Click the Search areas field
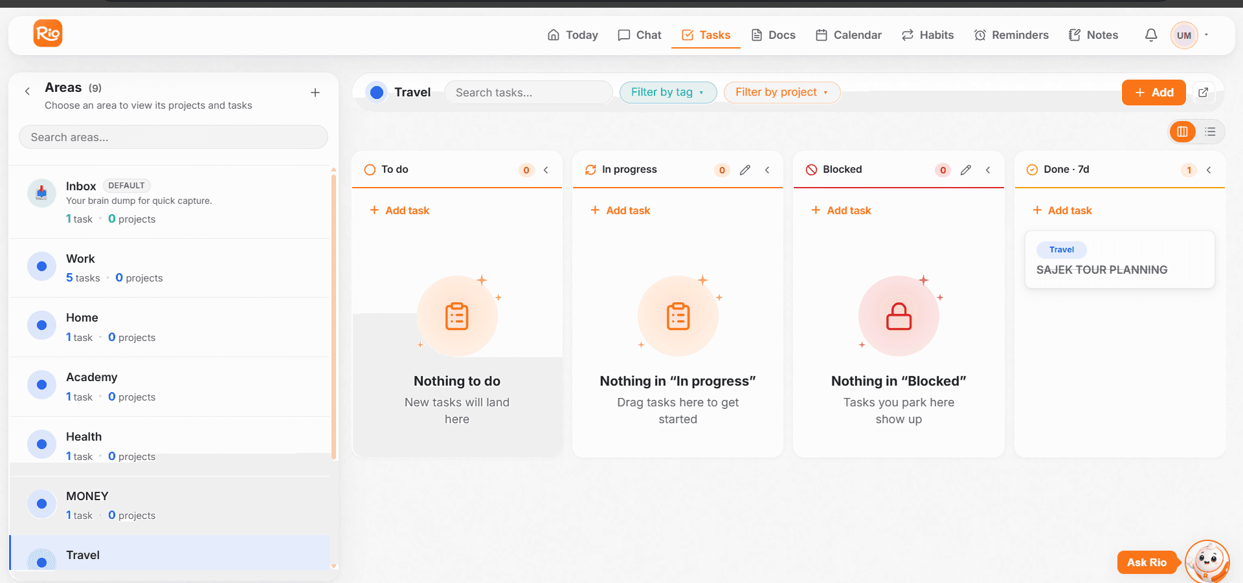1243x583 pixels. coord(174,137)
